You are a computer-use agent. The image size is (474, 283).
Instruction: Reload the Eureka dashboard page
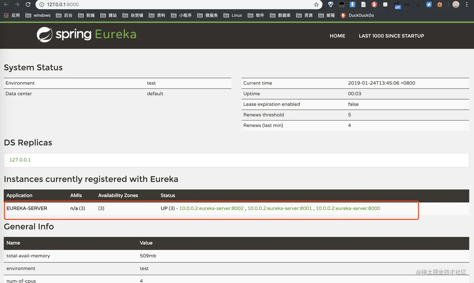coord(28,4)
